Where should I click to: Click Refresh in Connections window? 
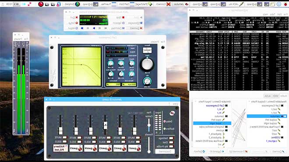(199, 152)
